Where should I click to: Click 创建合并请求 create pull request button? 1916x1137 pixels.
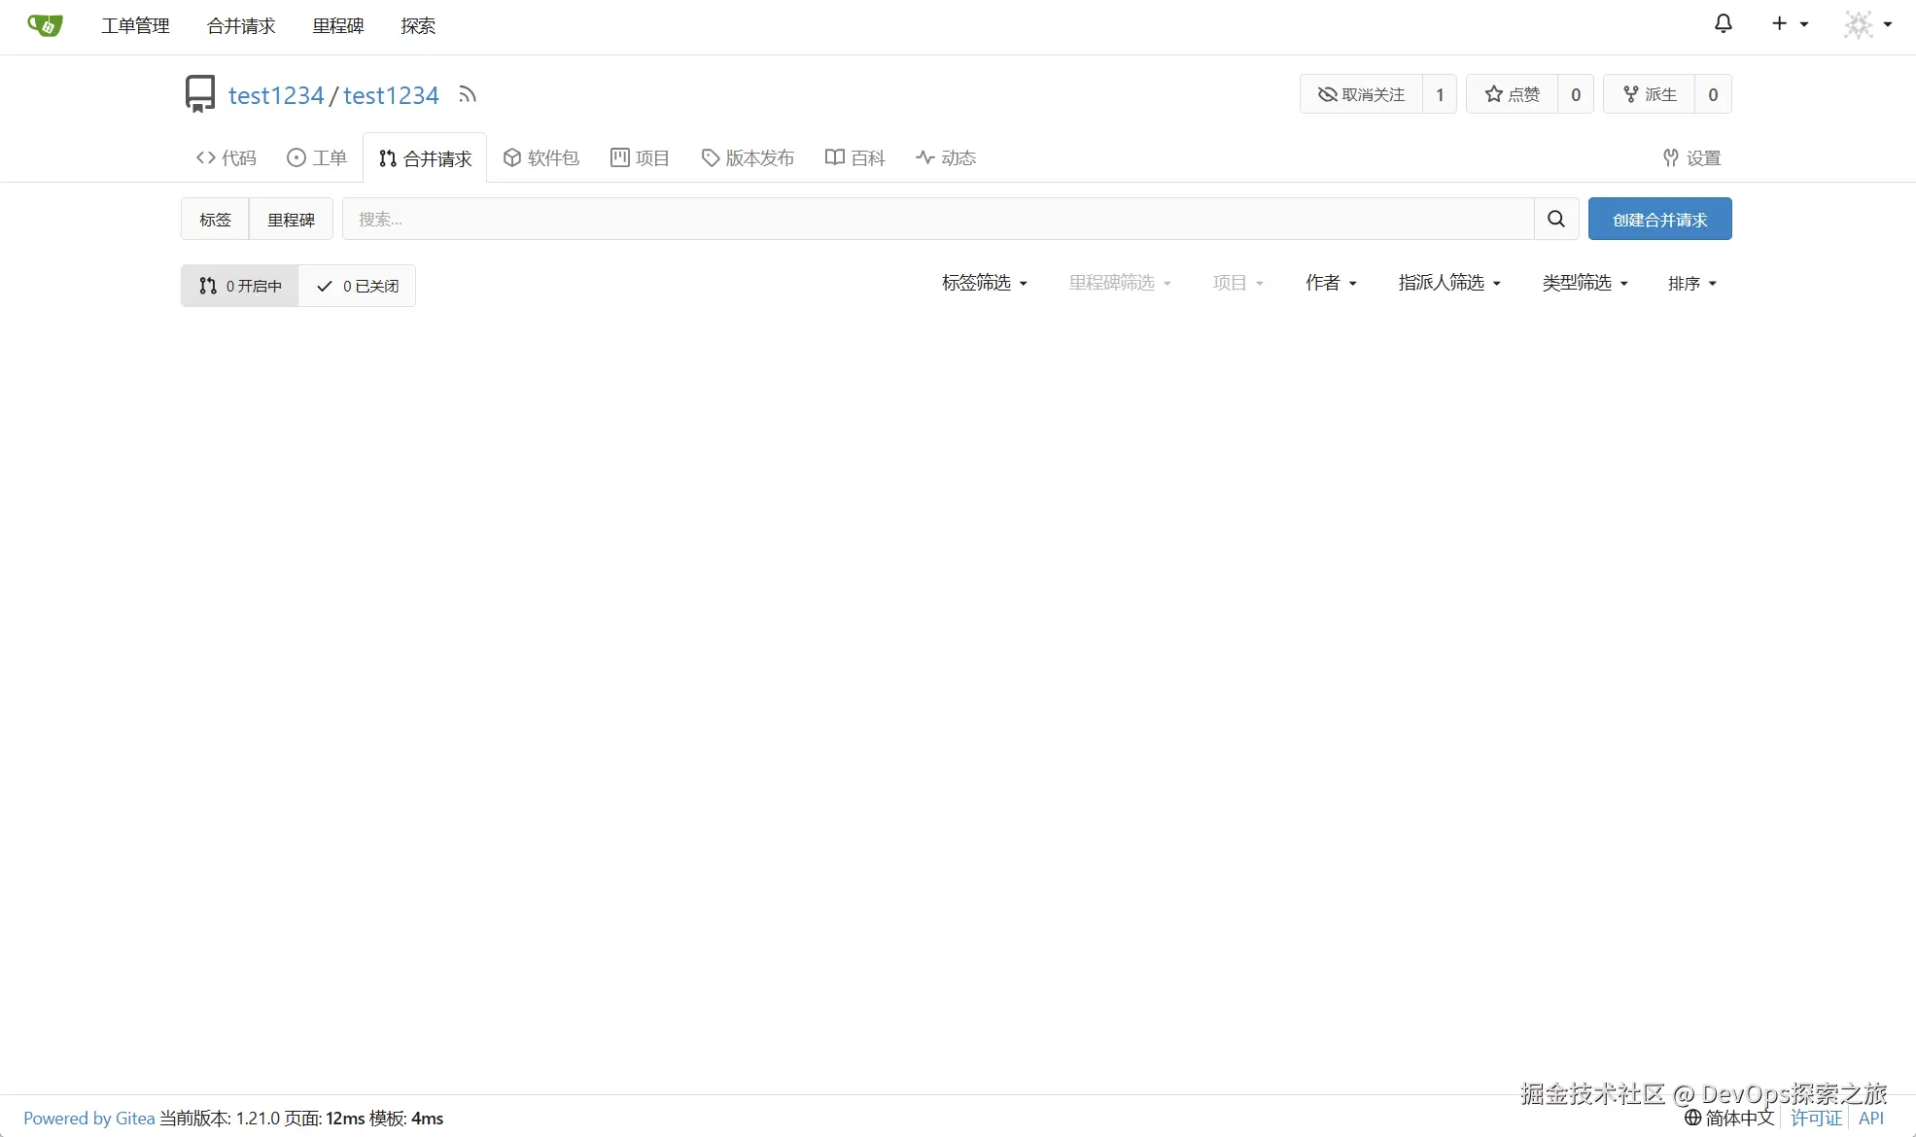click(x=1659, y=220)
